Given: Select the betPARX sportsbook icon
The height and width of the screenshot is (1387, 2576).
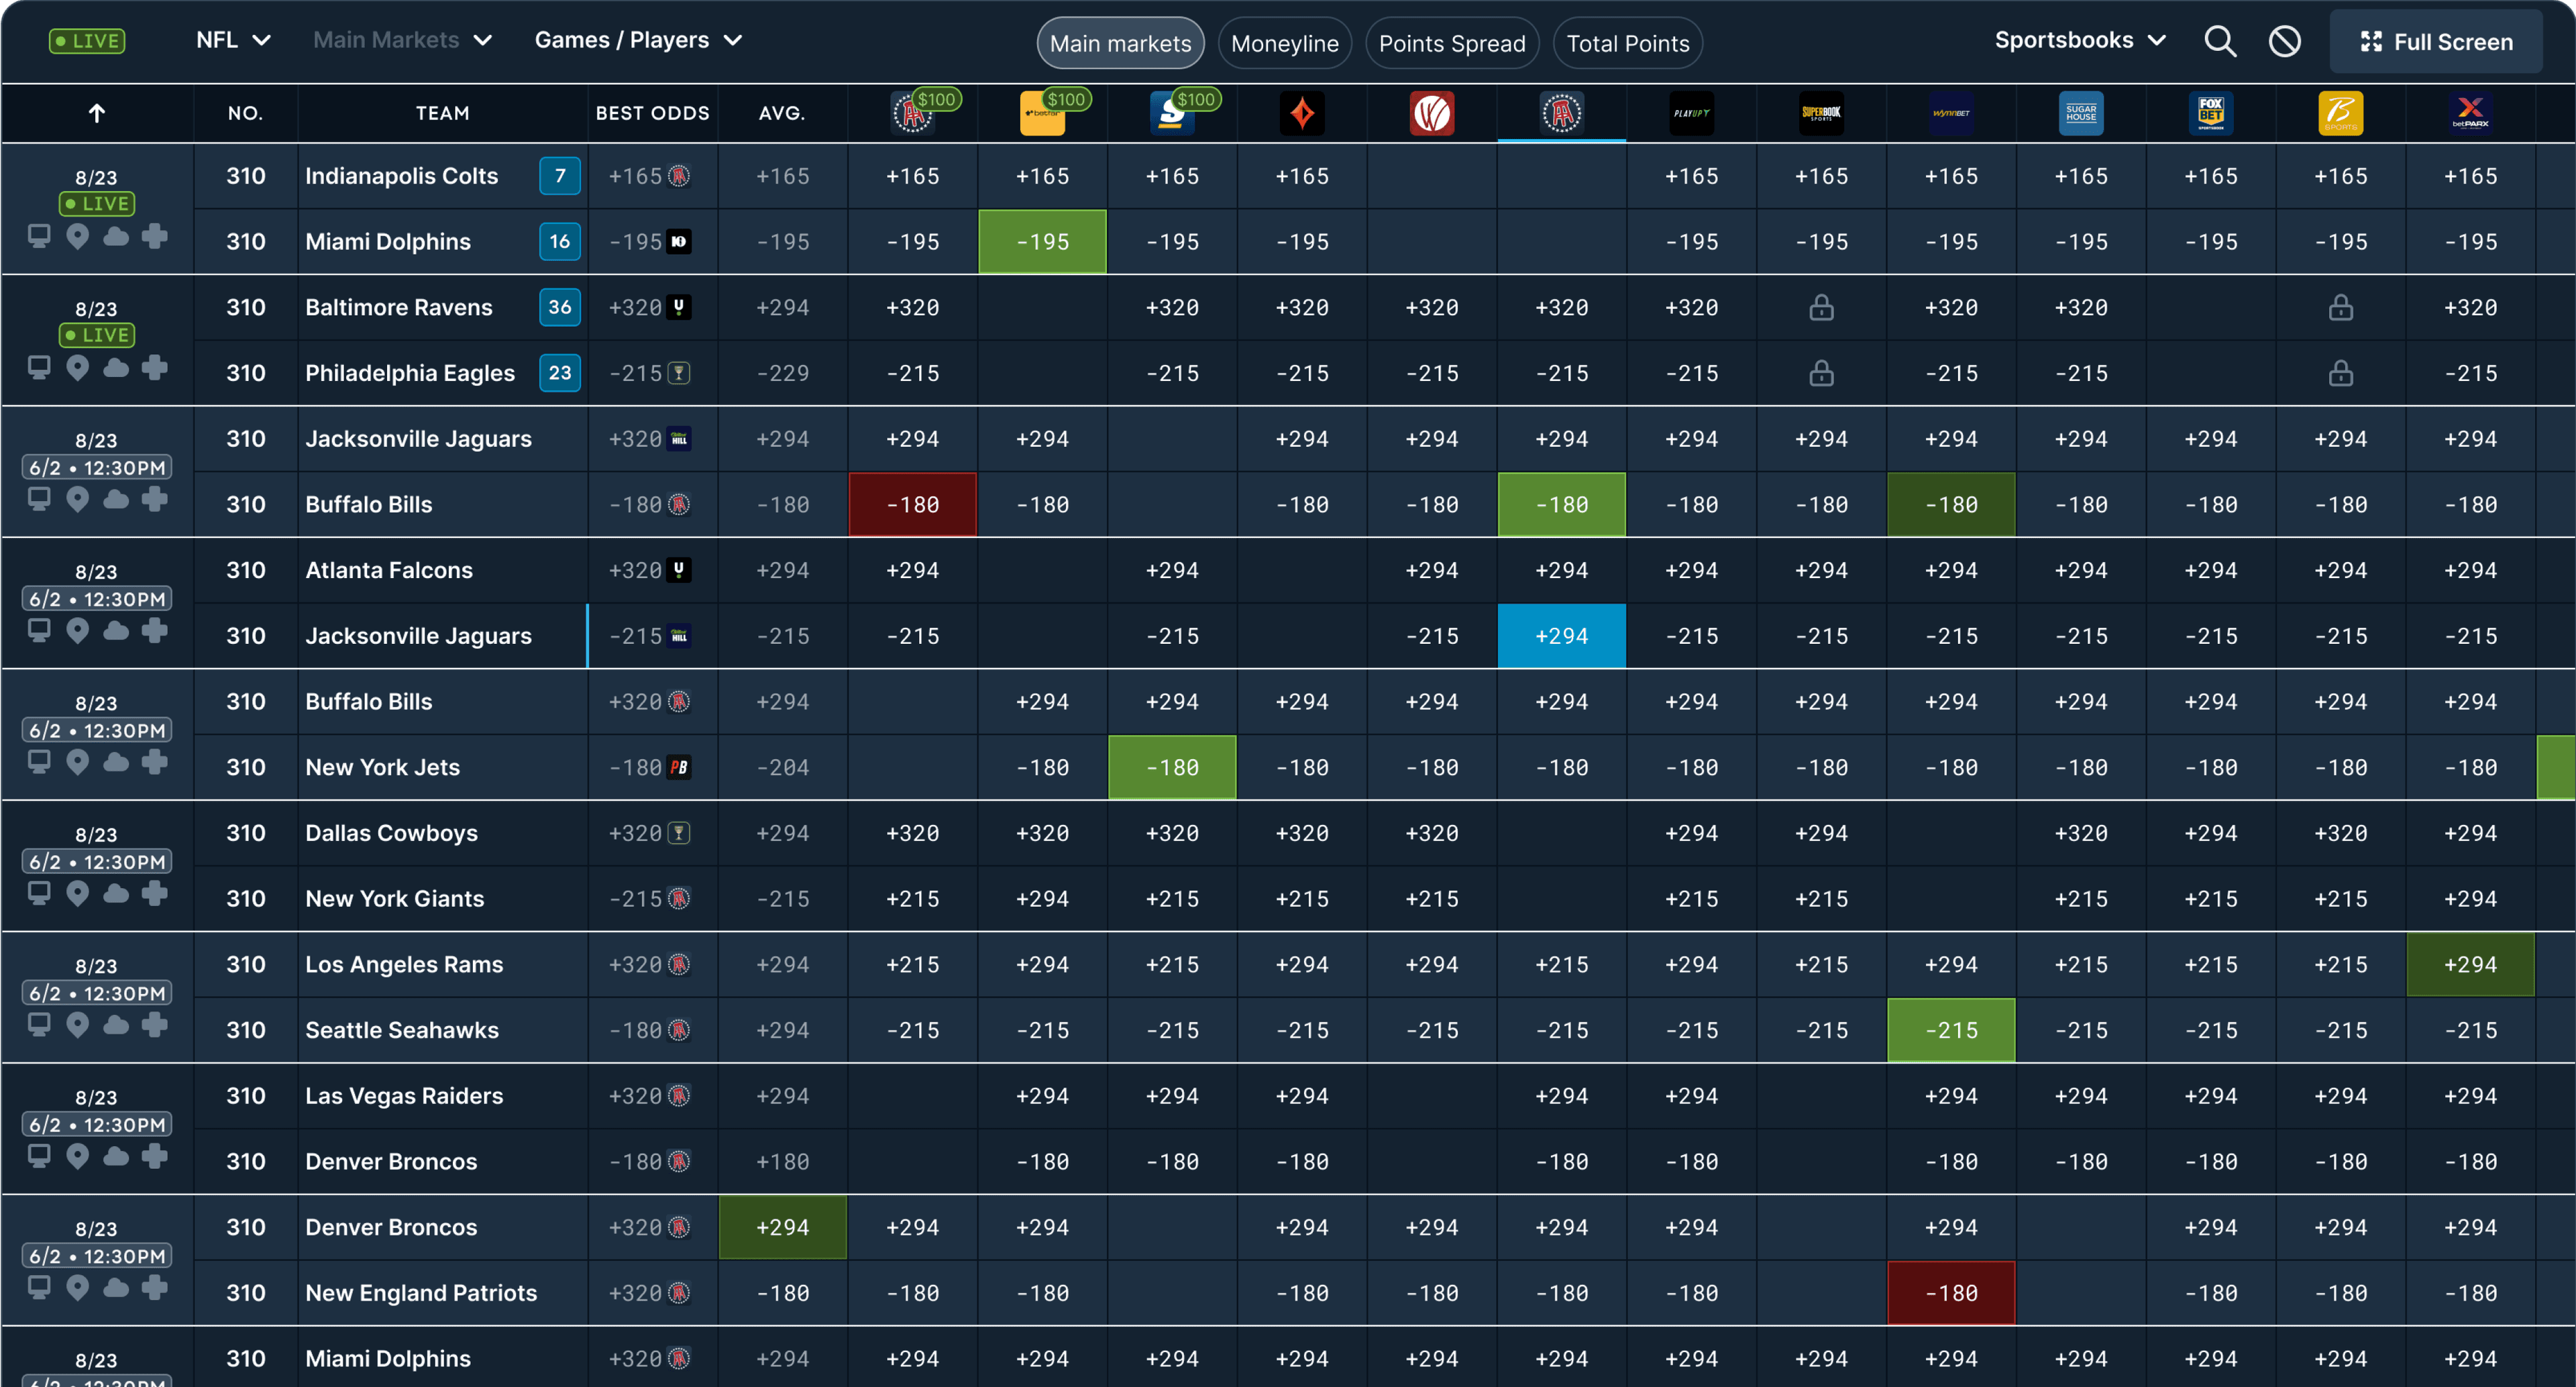Looking at the screenshot, I should tap(2470, 113).
